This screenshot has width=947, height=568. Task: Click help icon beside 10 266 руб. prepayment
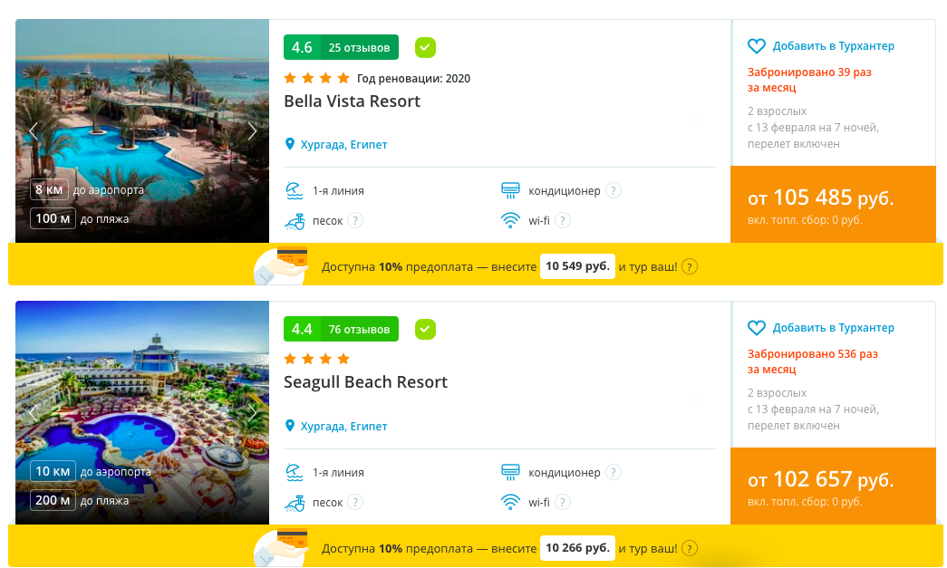click(x=690, y=549)
